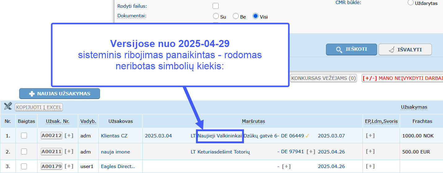443x173 pixels.
Task: Click freight value 500.00 EUR
Action: coord(416,152)
